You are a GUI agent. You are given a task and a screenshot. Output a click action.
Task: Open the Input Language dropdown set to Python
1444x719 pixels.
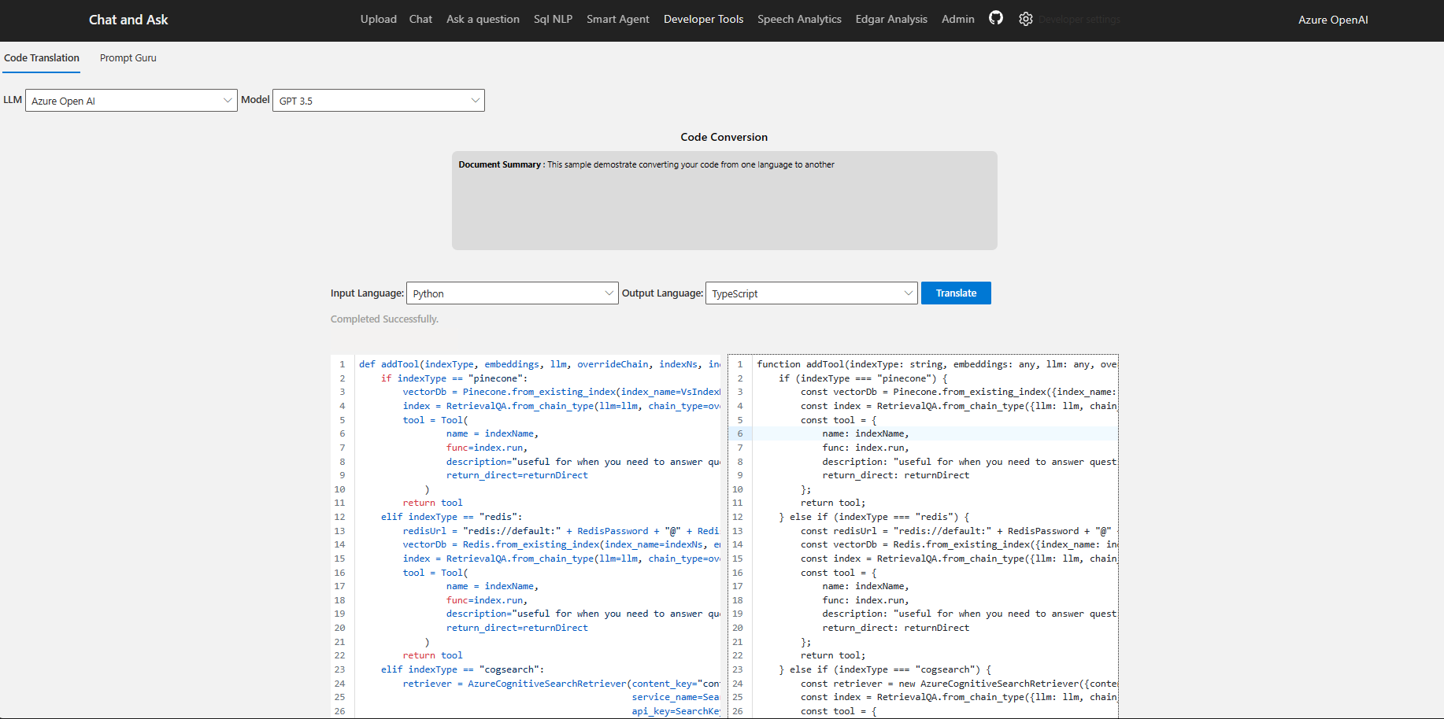513,293
